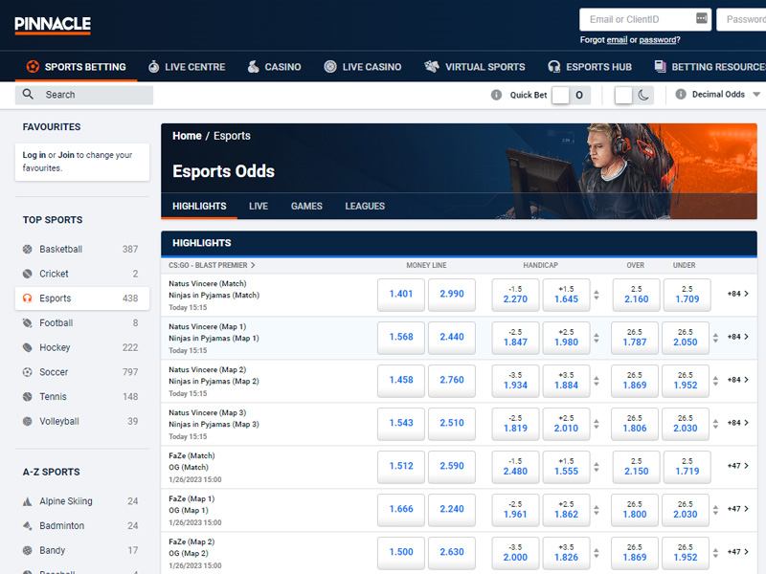Click the Password input field
The height and width of the screenshot is (574, 766).
[x=741, y=19]
